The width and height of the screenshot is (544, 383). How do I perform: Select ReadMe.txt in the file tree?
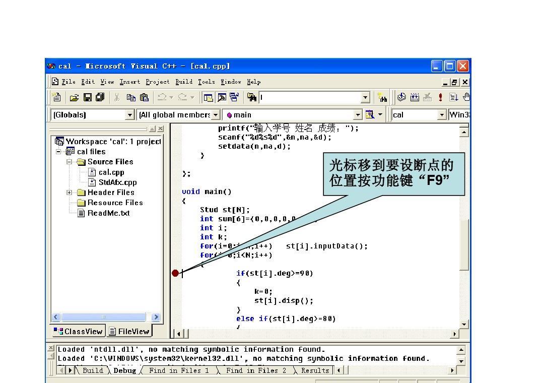[103, 213]
